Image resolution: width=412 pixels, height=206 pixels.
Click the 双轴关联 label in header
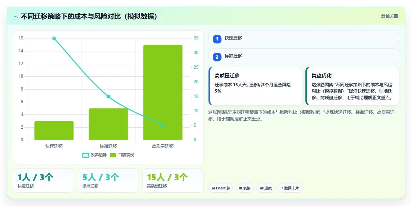click(390, 16)
